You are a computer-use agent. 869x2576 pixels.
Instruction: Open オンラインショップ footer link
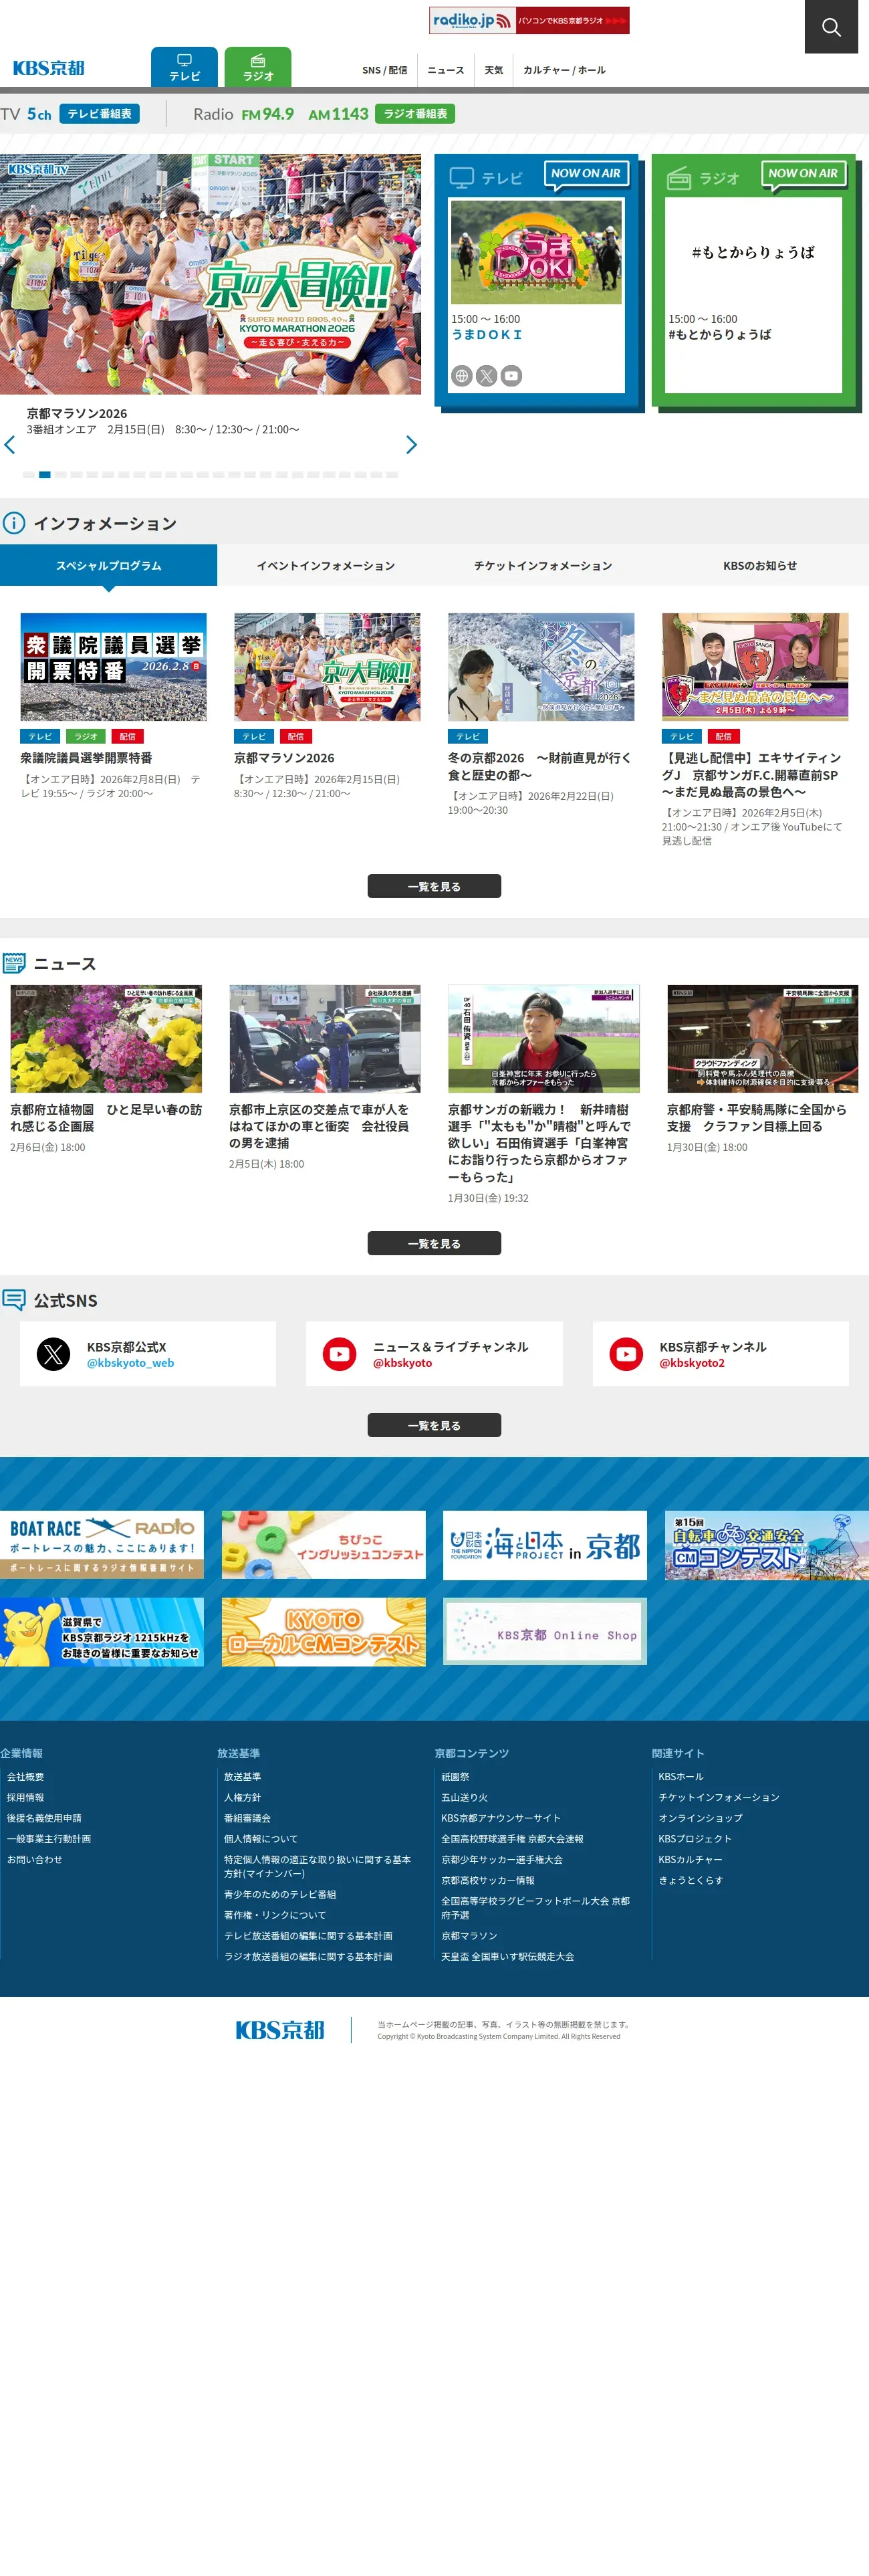700,1818
